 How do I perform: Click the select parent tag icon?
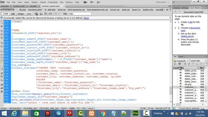2,43
